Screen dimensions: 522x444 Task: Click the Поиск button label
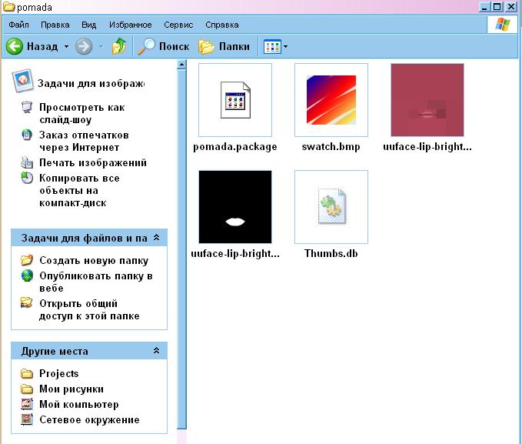pos(174,46)
